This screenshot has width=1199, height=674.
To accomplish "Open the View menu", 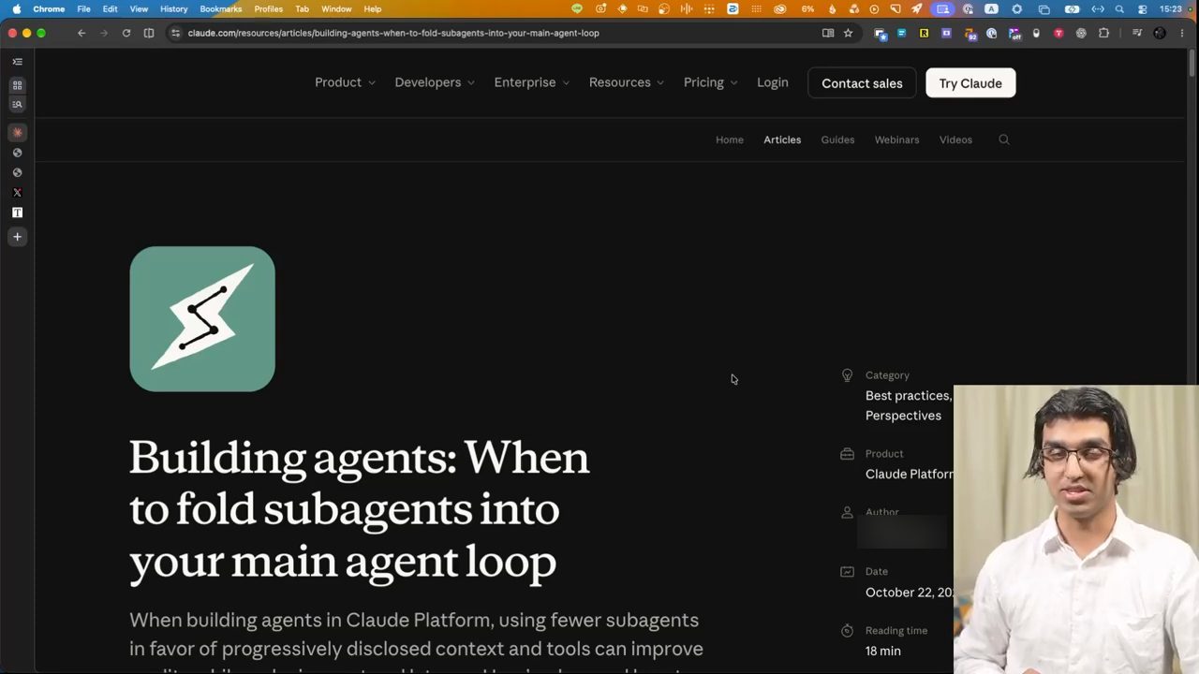I will (x=139, y=8).
